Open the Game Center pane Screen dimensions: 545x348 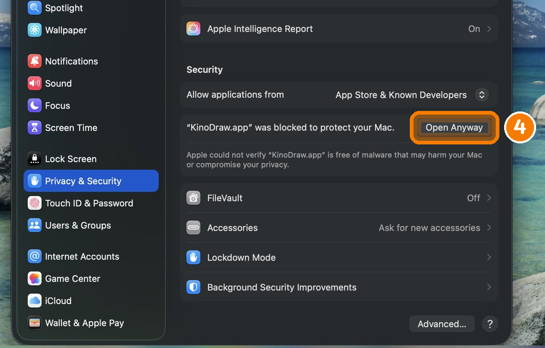[91, 278]
